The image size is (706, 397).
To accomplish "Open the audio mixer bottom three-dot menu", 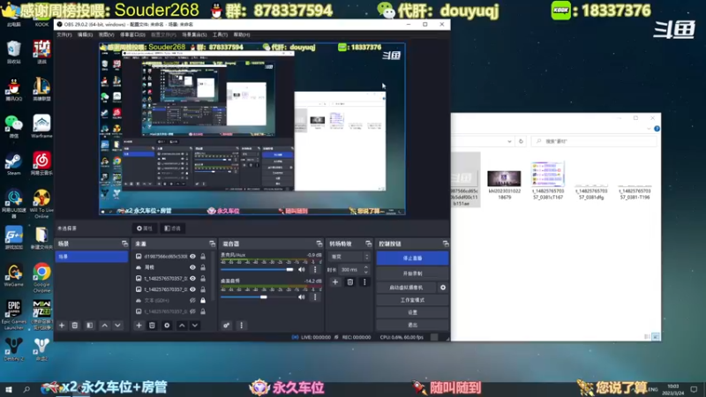I will point(241,326).
